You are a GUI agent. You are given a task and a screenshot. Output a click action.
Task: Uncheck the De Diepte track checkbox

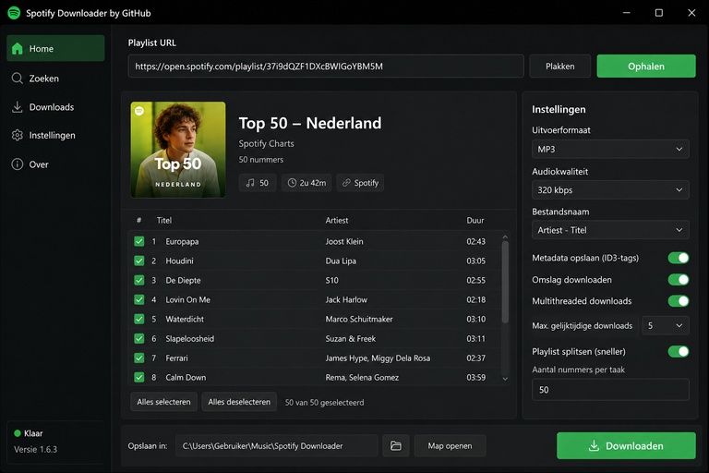pyautogui.click(x=138, y=280)
